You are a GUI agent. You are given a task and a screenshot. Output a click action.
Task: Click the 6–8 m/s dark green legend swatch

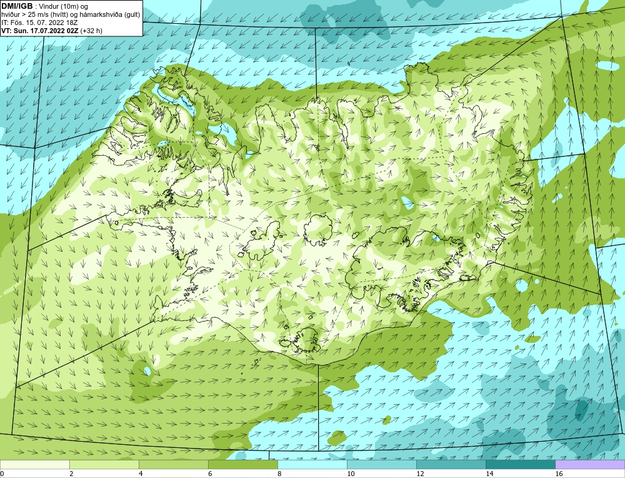pyautogui.click(x=242, y=464)
